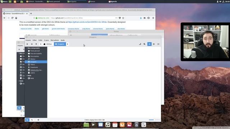Reload the Imagens folder view
Screen dimensions: 230x129
[140, 44]
